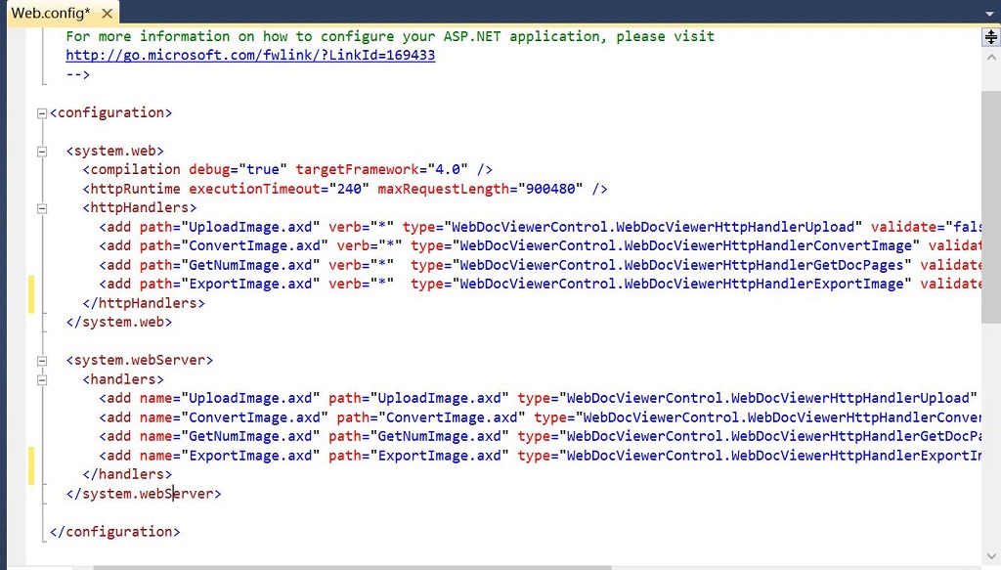Collapse the handlers block

(x=42, y=379)
